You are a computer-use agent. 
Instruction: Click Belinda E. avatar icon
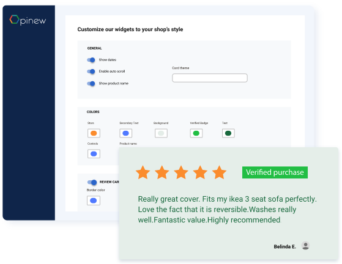305,246
